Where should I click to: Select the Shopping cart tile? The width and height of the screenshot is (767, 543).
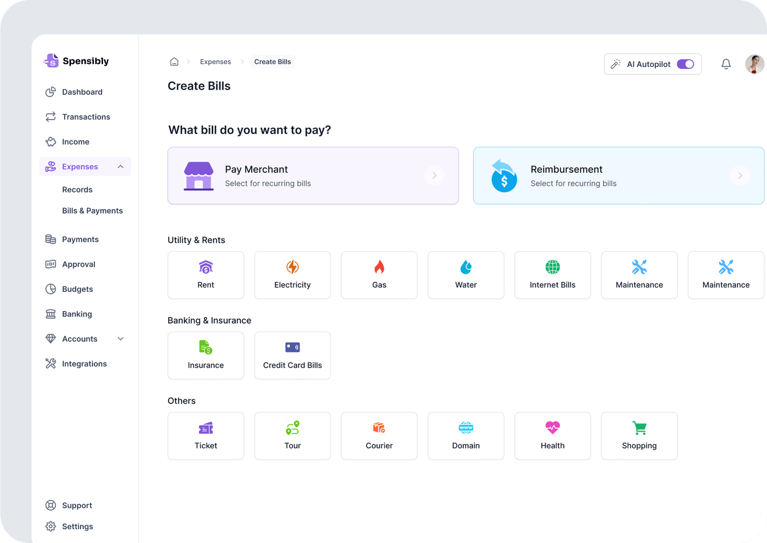[639, 436]
